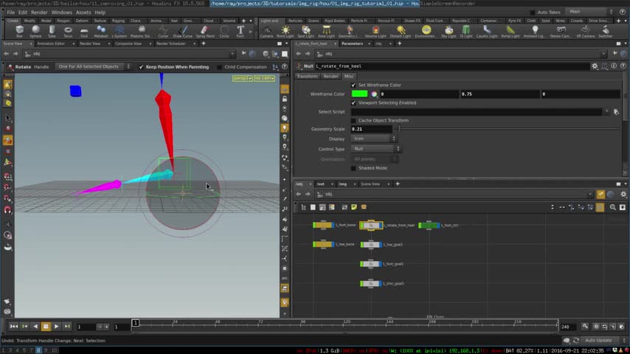Switch to the Transform parameters tab
Image resolution: width=630 pixels, height=354 pixels.
(307, 76)
